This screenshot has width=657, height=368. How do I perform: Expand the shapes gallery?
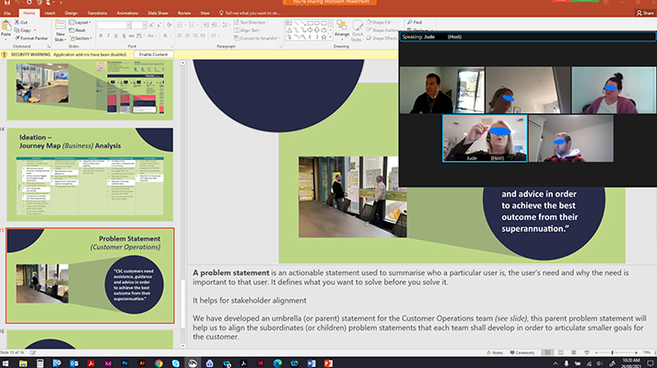[331, 38]
